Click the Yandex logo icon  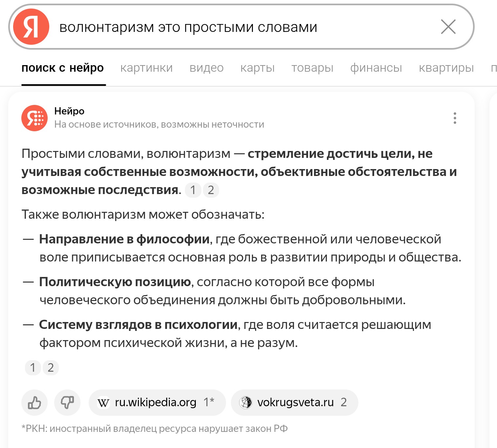[x=31, y=27]
